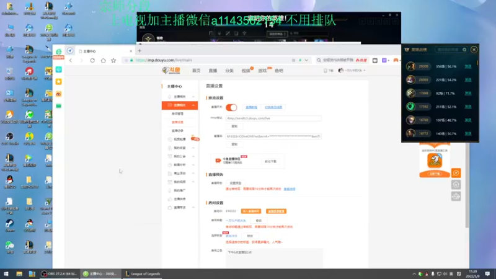Go to 游戏 in Douyu navigation
Image resolution: width=496 pixels, height=279 pixels.
tap(262, 71)
